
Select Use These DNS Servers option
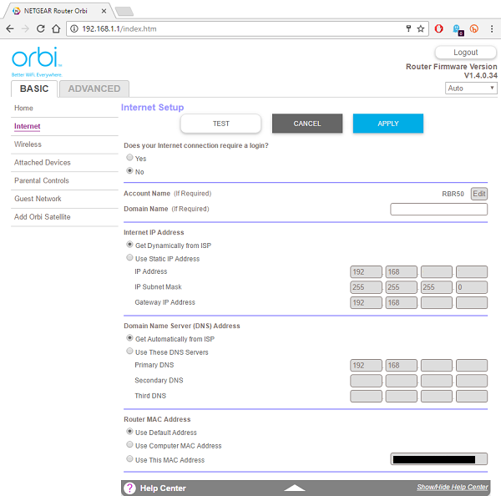(x=129, y=352)
